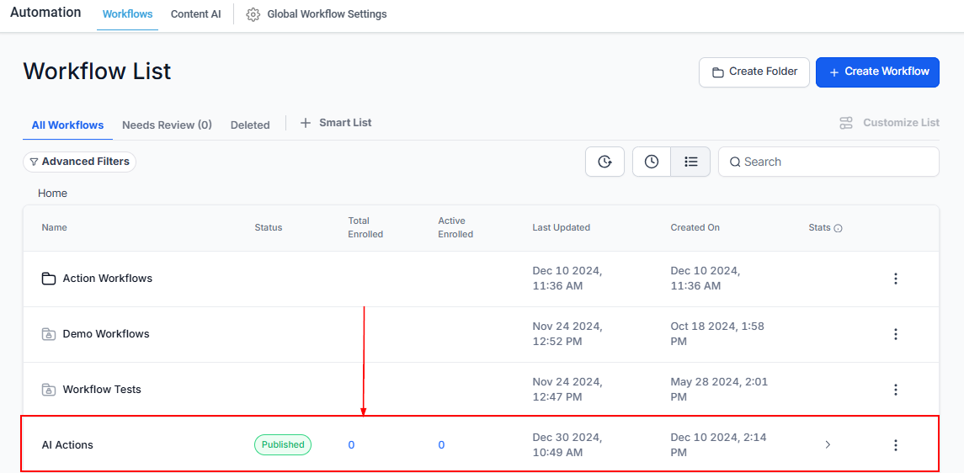Click the list view icon button
Viewport: 964px width, 473px height.
pyautogui.click(x=690, y=162)
